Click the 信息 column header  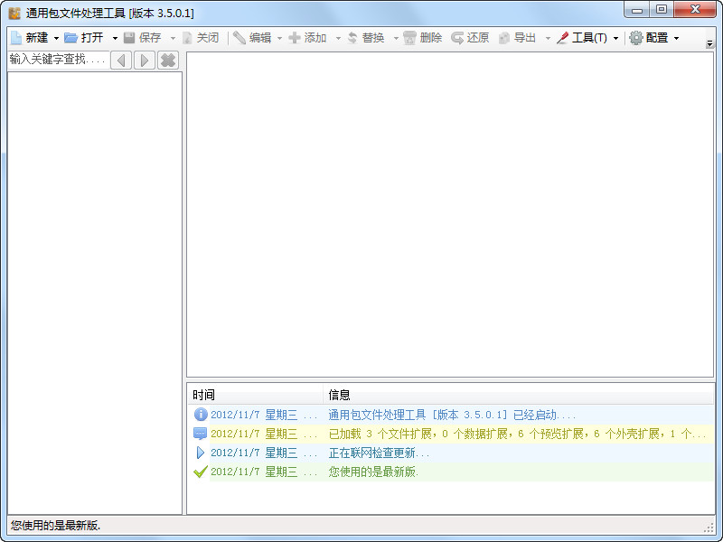(x=518, y=395)
